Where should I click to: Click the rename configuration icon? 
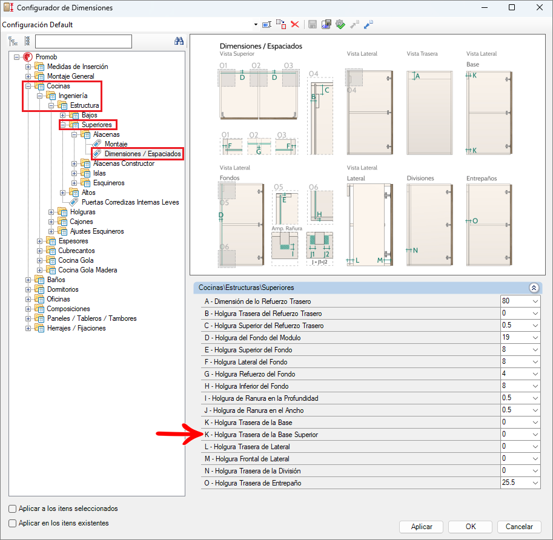267,25
